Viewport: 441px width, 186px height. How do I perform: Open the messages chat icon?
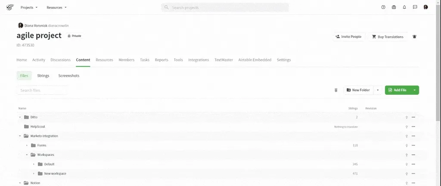[x=415, y=7]
